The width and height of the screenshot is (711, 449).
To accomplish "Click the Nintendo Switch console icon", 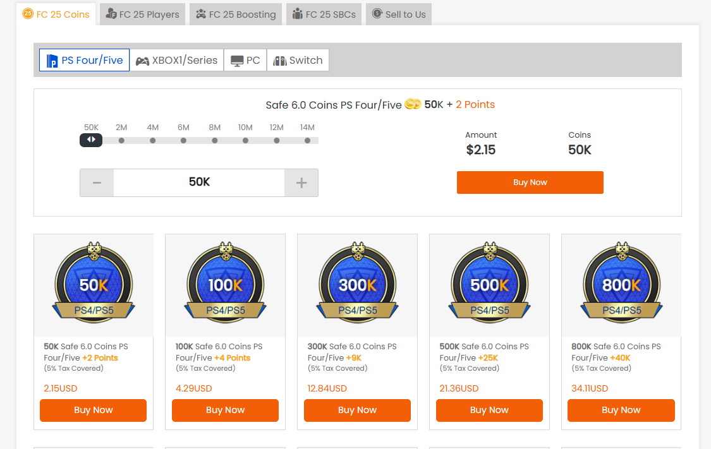I will pos(280,61).
